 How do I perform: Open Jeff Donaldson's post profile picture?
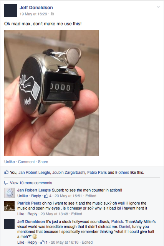(11, 11)
